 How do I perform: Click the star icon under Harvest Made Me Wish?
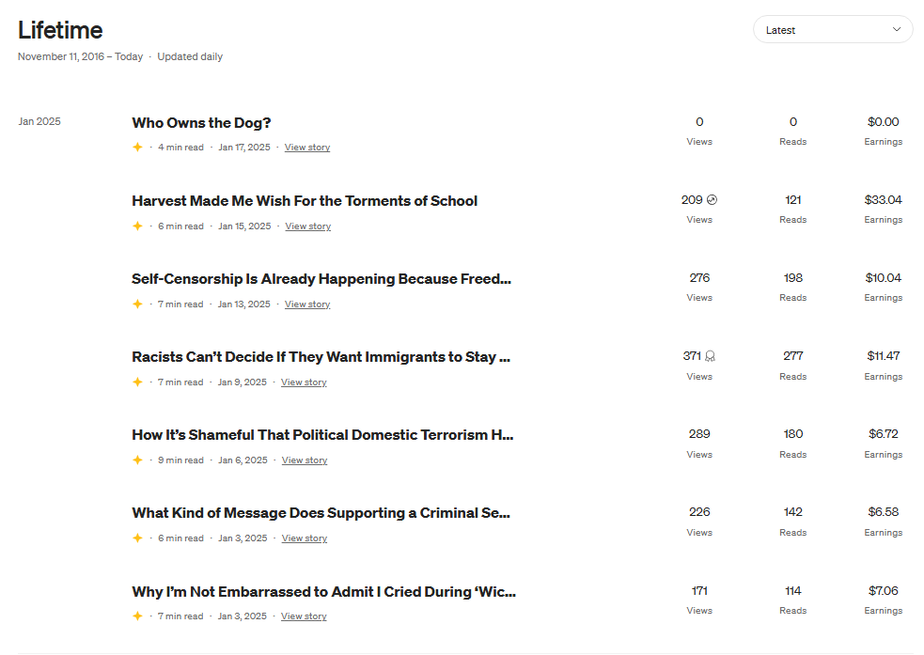coord(137,226)
